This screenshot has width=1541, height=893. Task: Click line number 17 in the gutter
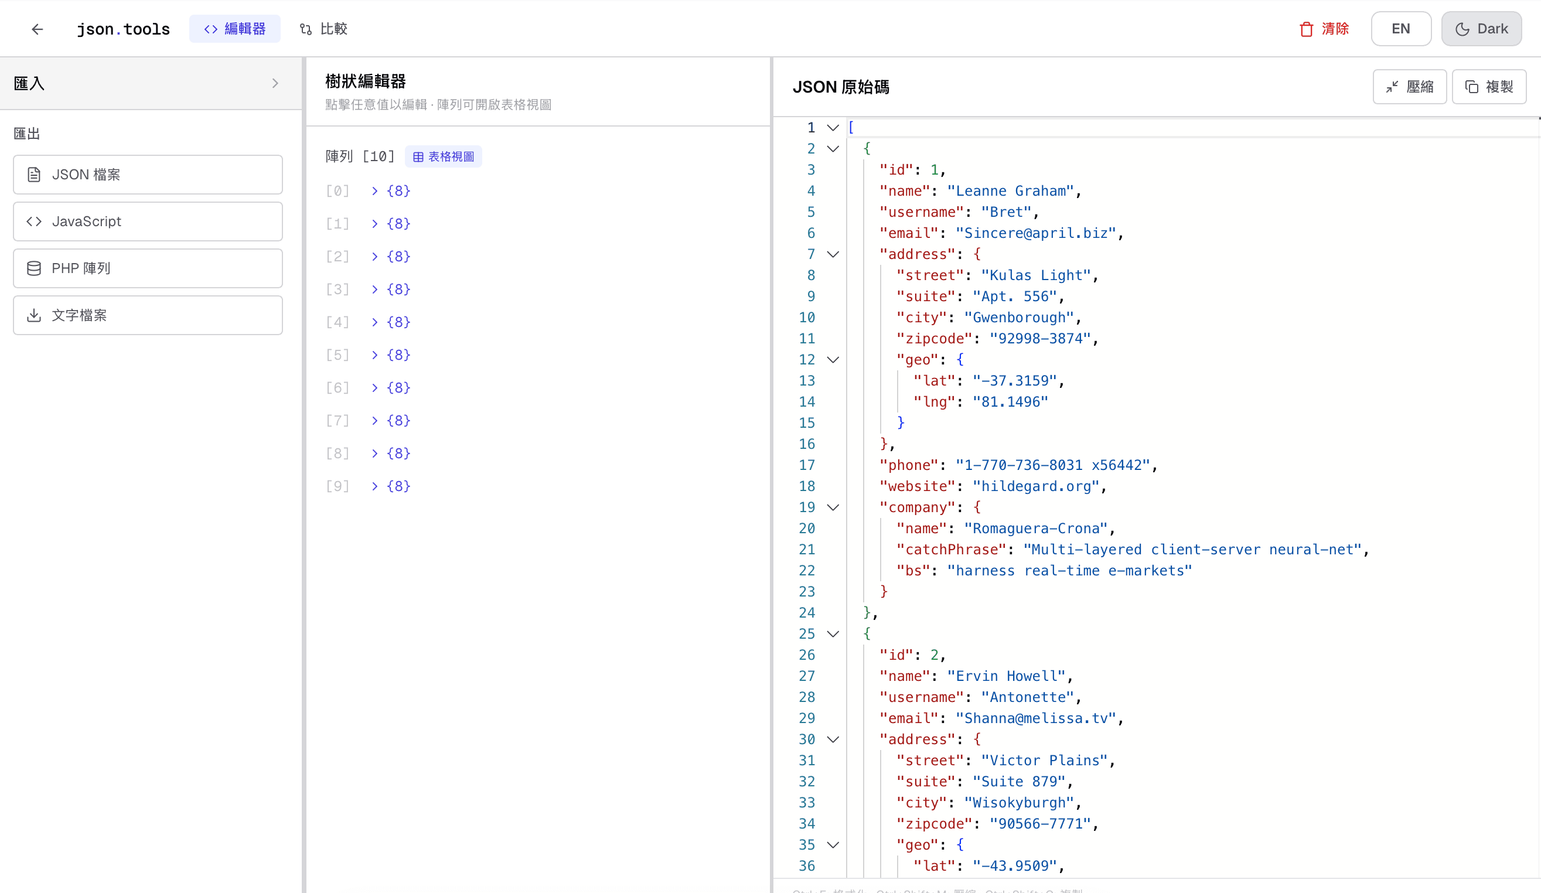[x=807, y=465]
